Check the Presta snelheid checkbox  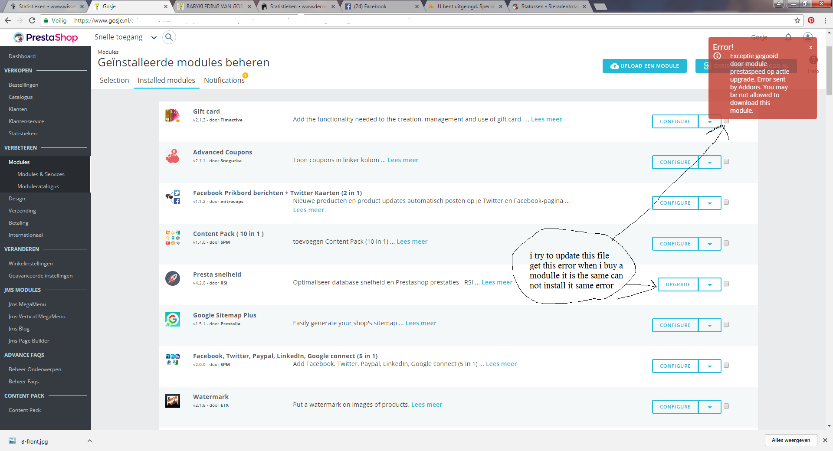click(726, 284)
